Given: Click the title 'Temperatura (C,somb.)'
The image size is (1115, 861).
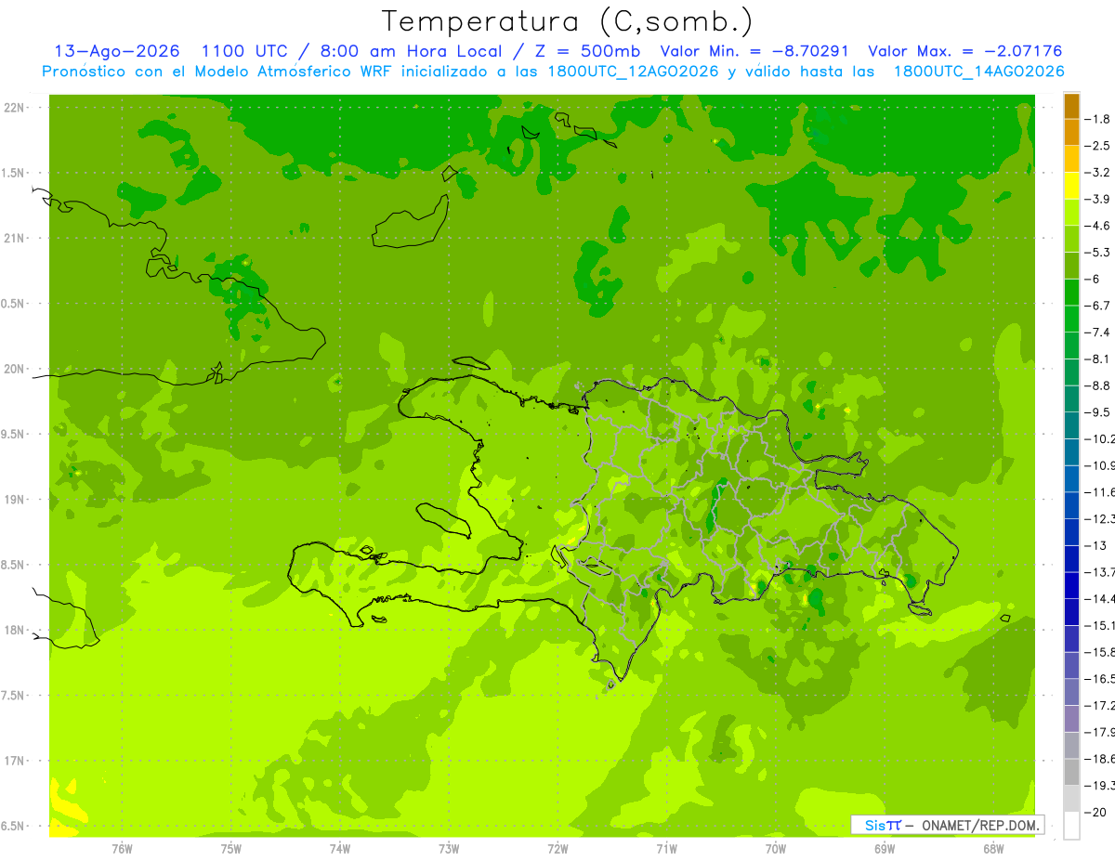Looking at the screenshot, I should point(567,20).
